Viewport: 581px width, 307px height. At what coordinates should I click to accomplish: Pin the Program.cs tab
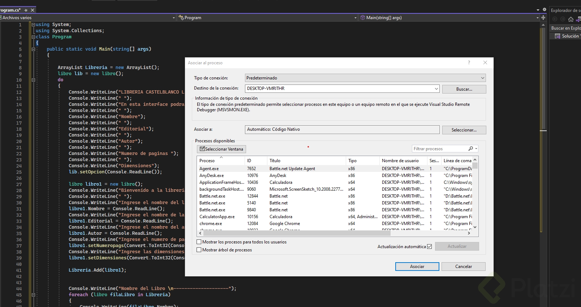[x=26, y=10]
